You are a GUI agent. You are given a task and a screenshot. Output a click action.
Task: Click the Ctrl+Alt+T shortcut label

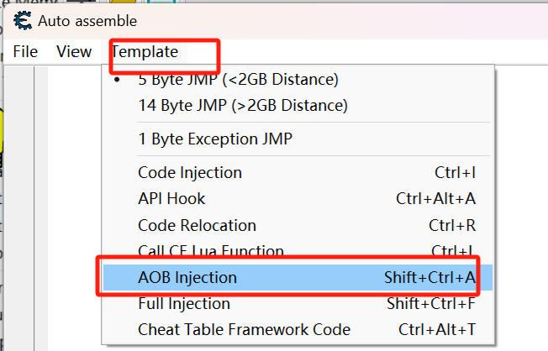point(437,329)
